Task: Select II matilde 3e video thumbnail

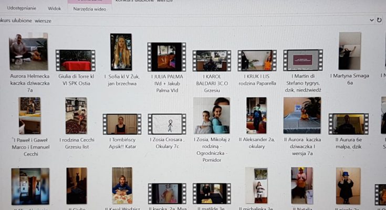Action: (x=212, y=194)
